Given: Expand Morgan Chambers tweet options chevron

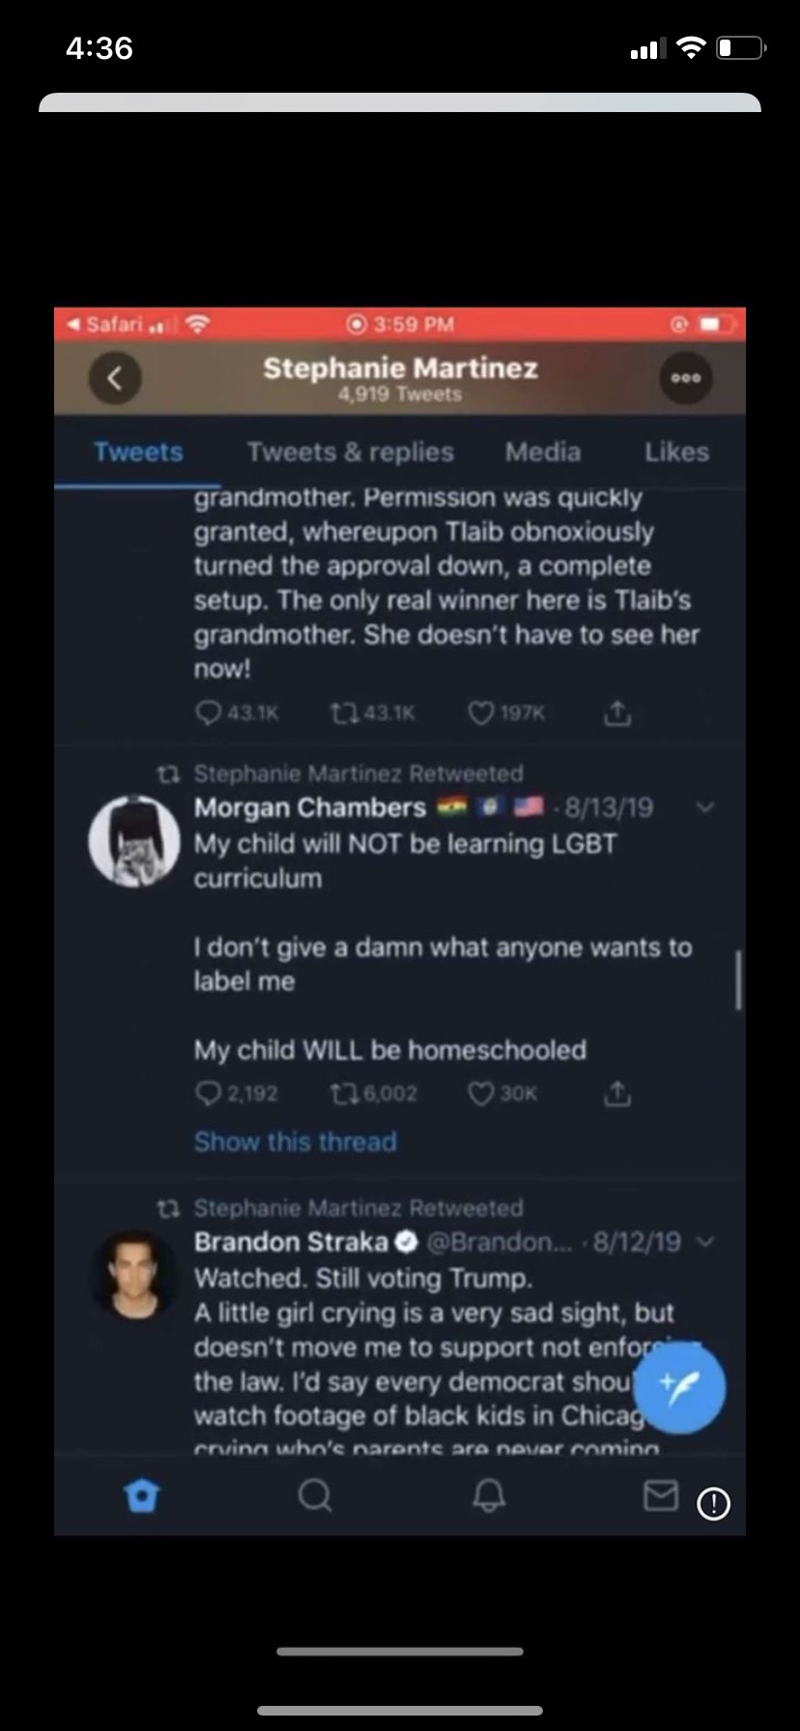Looking at the screenshot, I should (705, 808).
